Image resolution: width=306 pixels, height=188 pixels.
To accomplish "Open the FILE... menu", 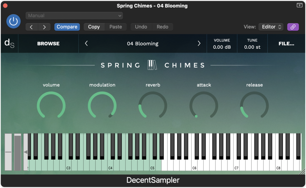I will pyautogui.click(x=286, y=44).
